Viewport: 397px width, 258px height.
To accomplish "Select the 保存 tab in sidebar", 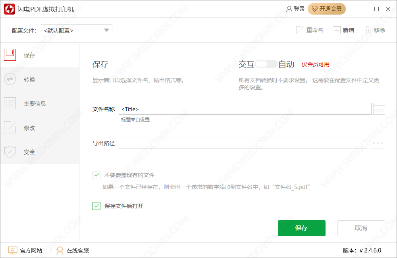I will (40, 55).
